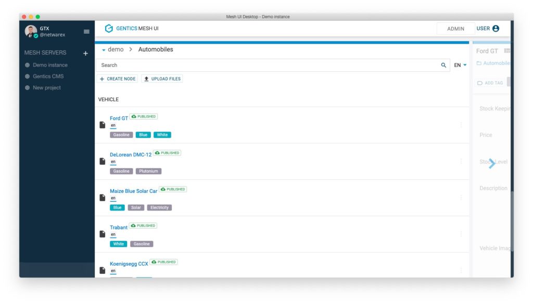Click the PUBLISHED badge on Trabant

(x=143, y=225)
